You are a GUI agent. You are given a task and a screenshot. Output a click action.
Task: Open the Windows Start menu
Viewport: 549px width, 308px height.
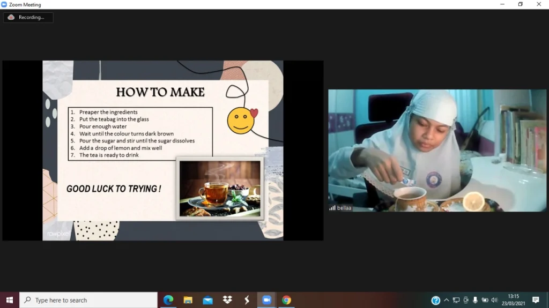point(10,300)
